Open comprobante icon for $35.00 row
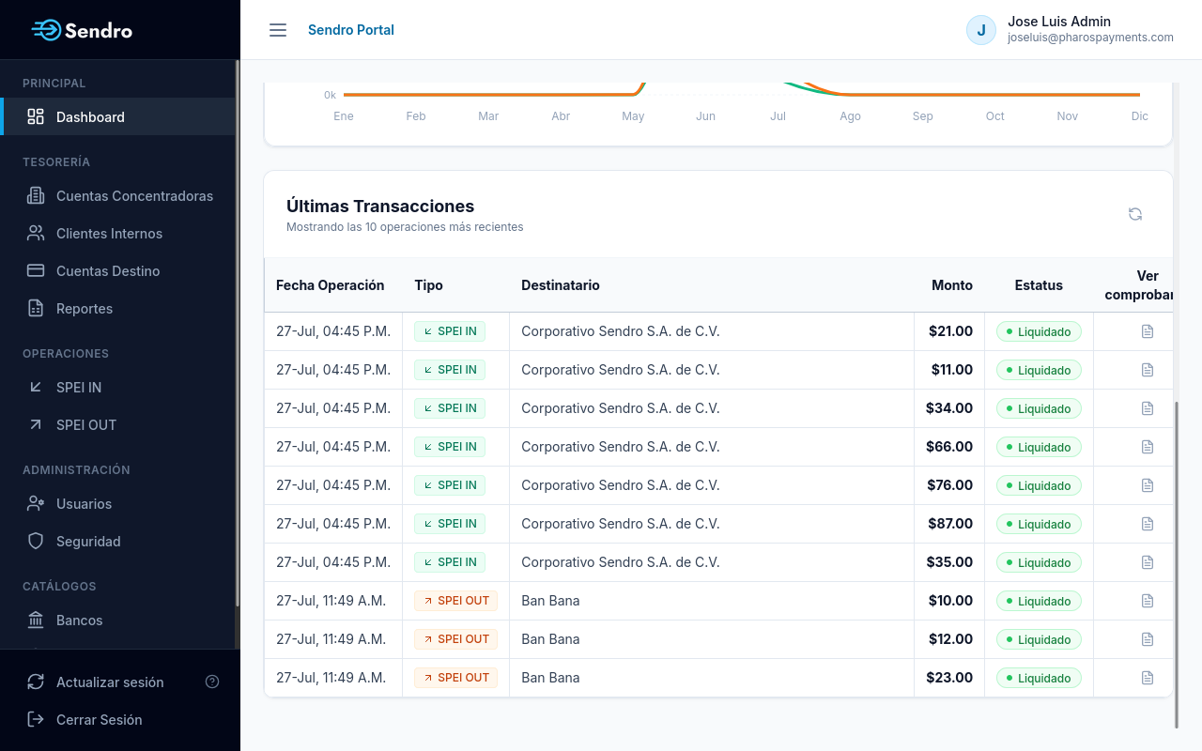Viewport: 1202px width, 751px height. [1147, 562]
